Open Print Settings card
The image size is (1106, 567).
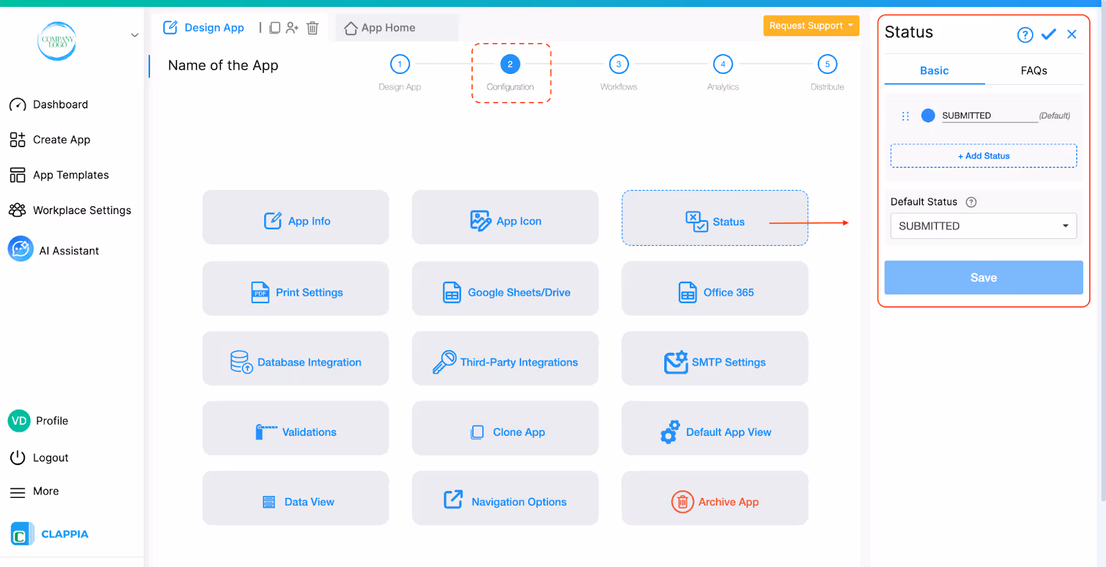pyautogui.click(x=296, y=289)
